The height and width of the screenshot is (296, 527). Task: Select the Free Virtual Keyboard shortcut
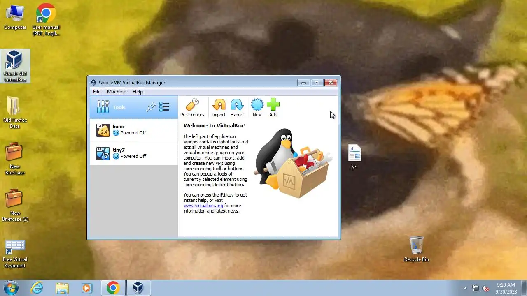15,254
